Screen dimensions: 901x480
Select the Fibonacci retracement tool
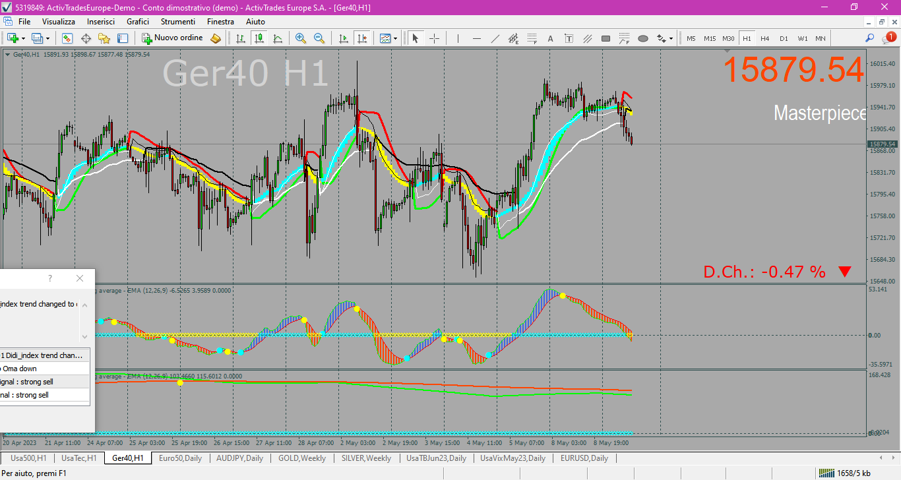(x=532, y=38)
